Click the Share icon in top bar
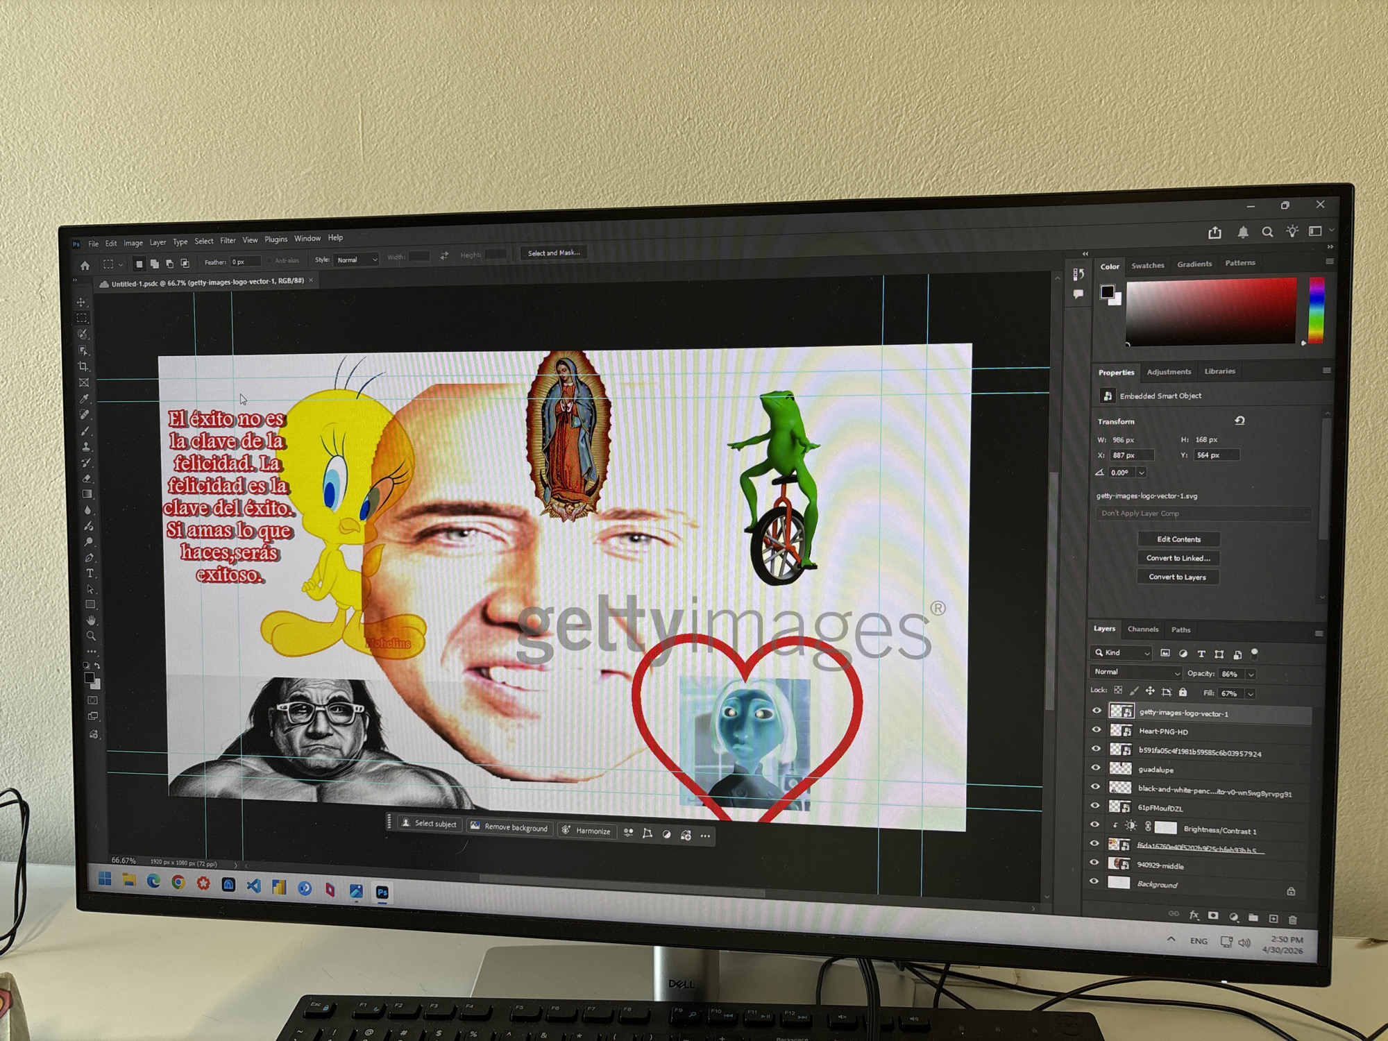Image resolution: width=1388 pixels, height=1041 pixels. 1214,233
